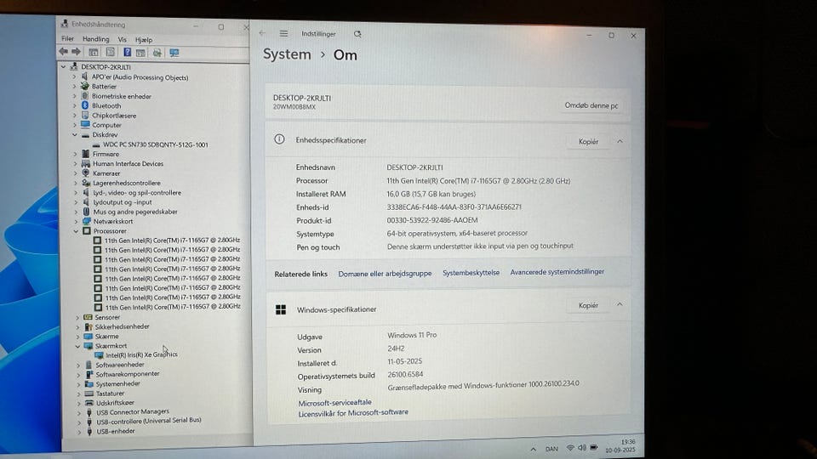Select USB Connector Managers category

click(133, 411)
